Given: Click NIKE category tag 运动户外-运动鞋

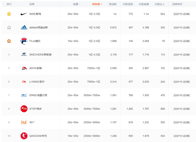Looking at the screenshot, I should pyautogui.click(x=182, y=14).
